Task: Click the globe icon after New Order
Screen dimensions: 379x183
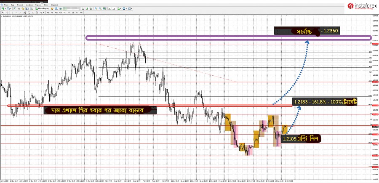Action: pyautogui.click(x=60, y=9)
